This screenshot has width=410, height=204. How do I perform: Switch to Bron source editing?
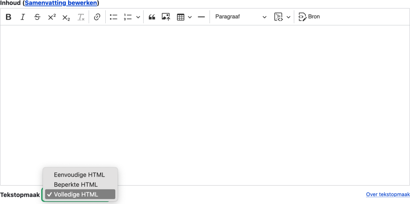310,17
